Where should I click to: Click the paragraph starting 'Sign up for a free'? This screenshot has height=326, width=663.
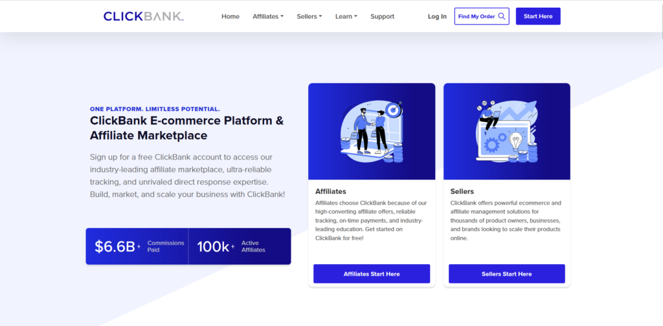point(187,176)
